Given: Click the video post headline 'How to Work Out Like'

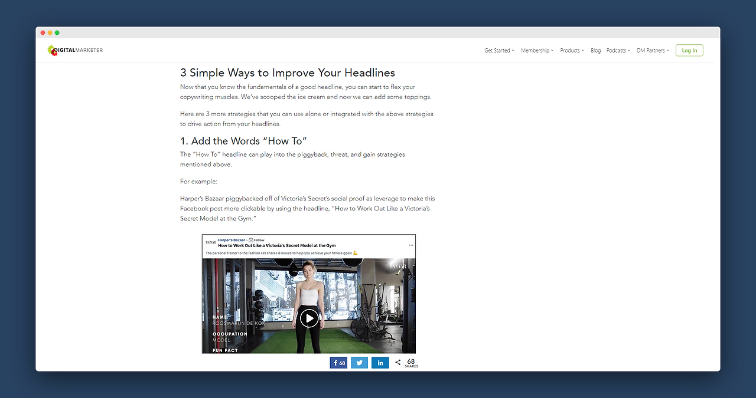Looking at the screenshot, I should click(x=276, y=245).
